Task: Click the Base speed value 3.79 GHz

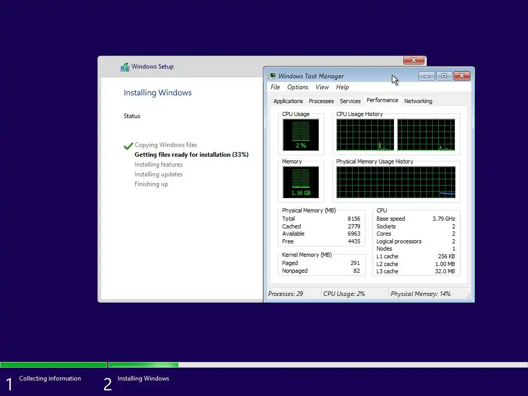Action: click(443, 219)
